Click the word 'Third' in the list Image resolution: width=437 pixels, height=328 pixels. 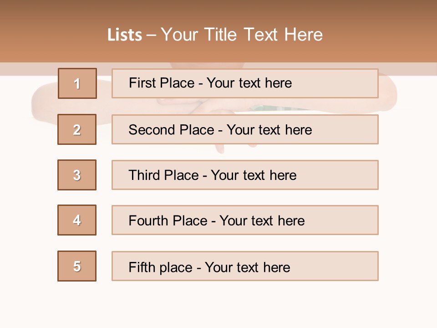[144, 175]
